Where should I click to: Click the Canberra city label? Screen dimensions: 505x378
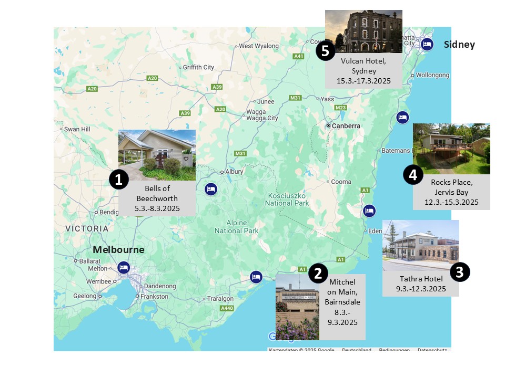pyautogui.click(x=346, y=126)
